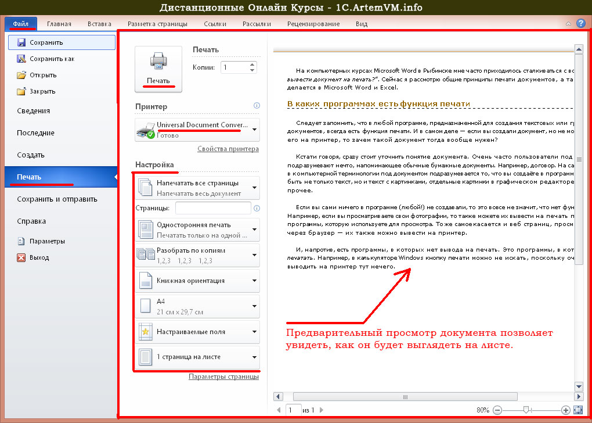Switch to the Главная tab
The width and height of the screenshot is (592, 423).
59,24
